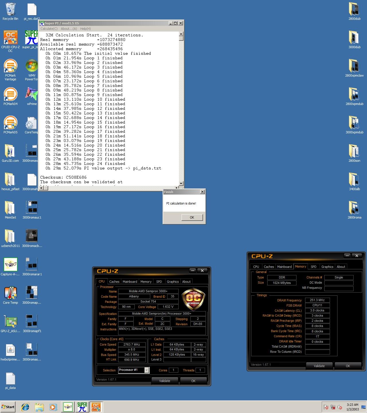Click Super PI scrollbar down arrow
Screen dimensions: 367x413
tap(181, 183)
